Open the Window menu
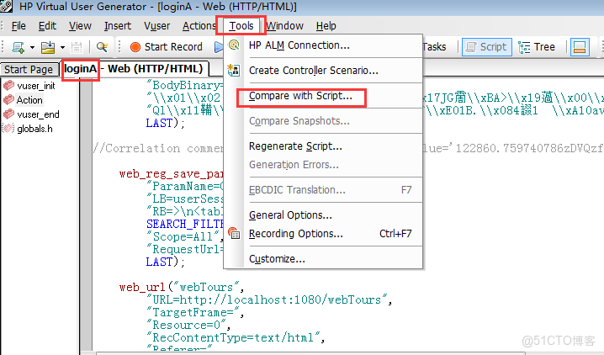 tap(284, 26)
